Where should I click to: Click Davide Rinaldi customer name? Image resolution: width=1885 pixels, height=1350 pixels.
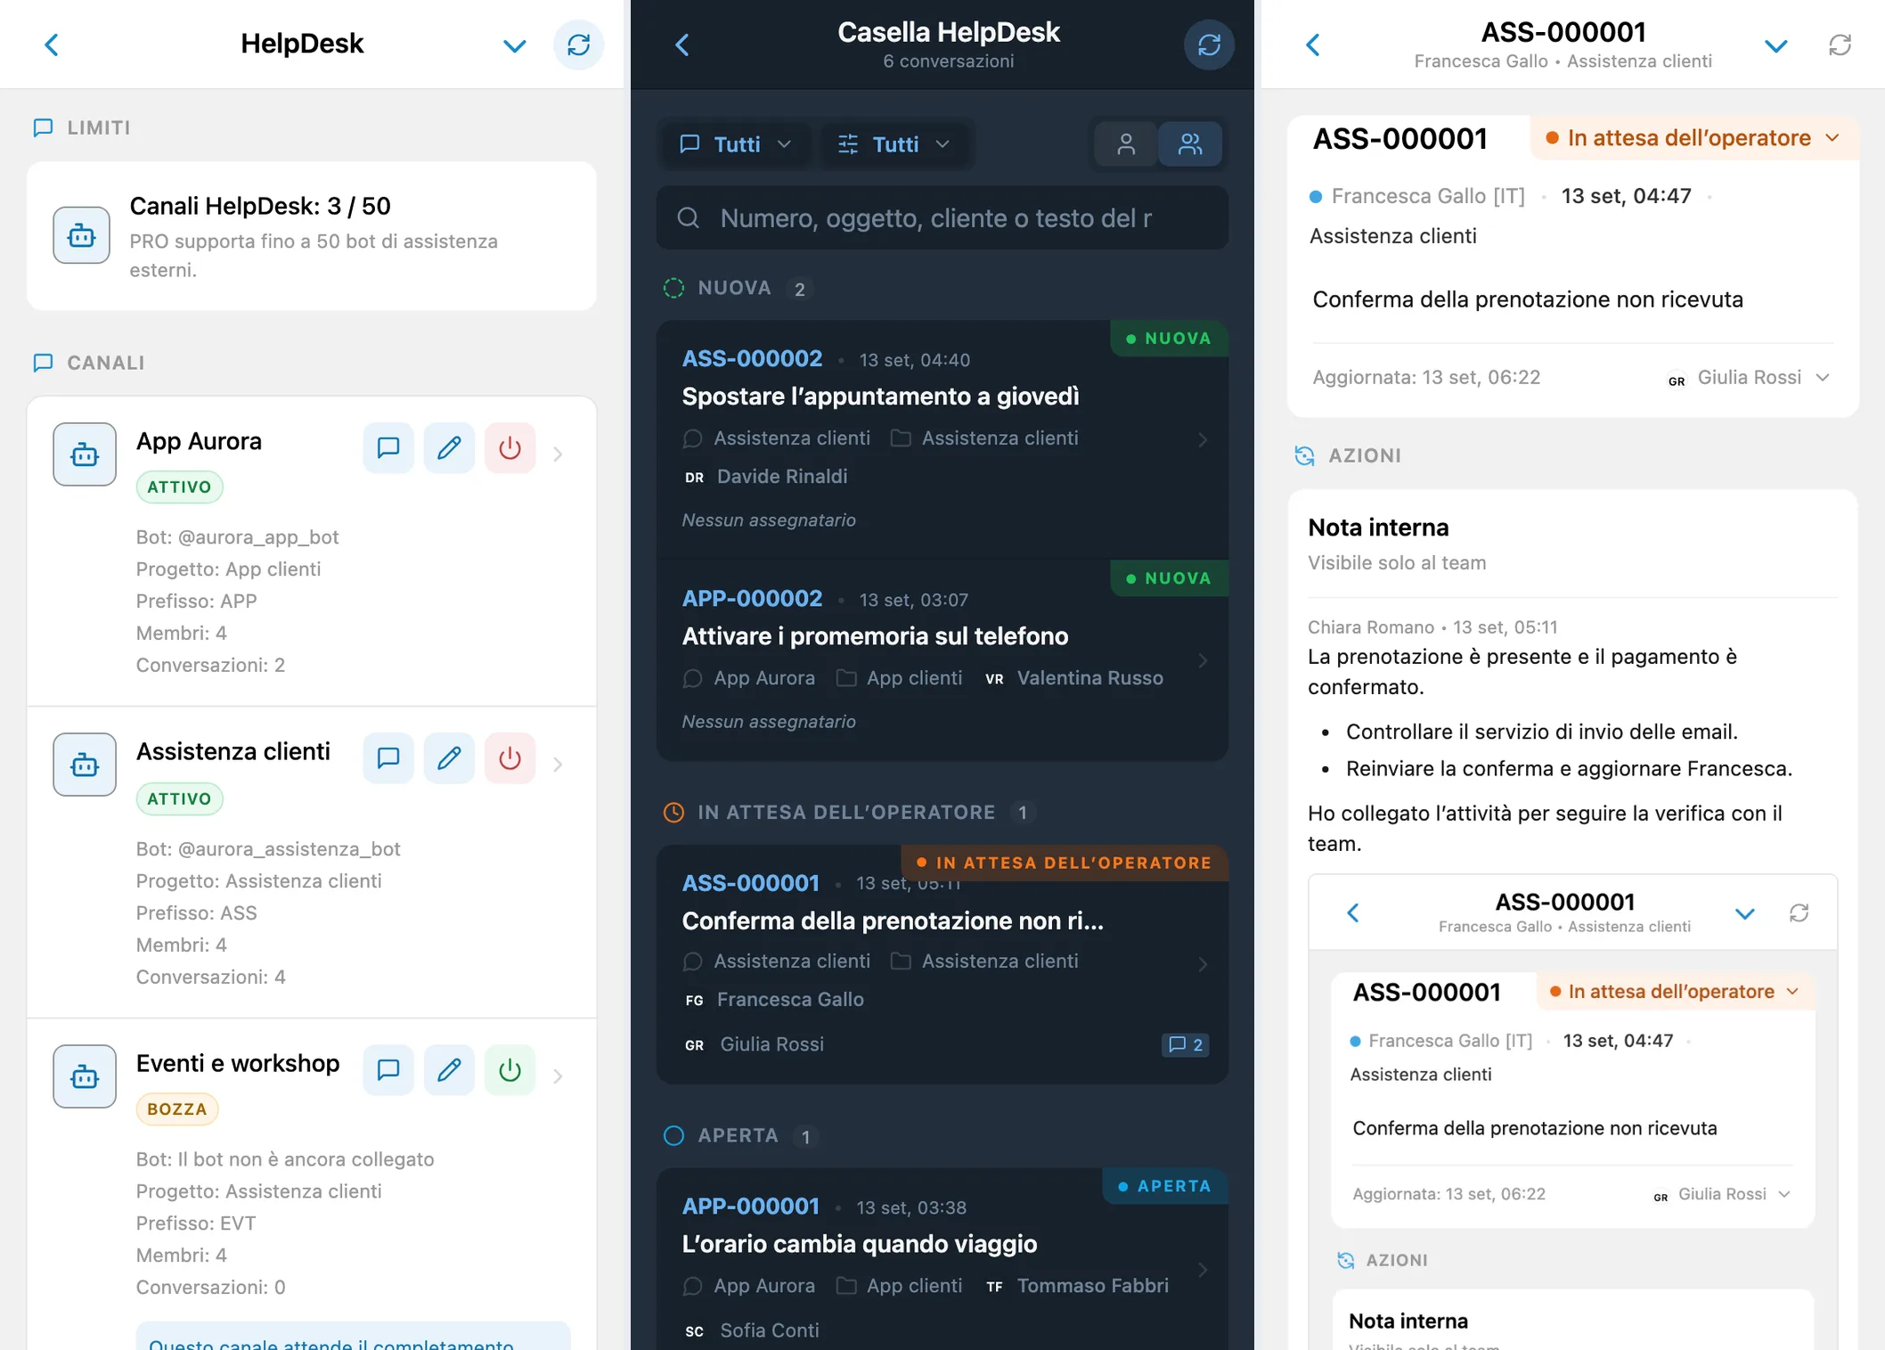[x=782, y=477]
